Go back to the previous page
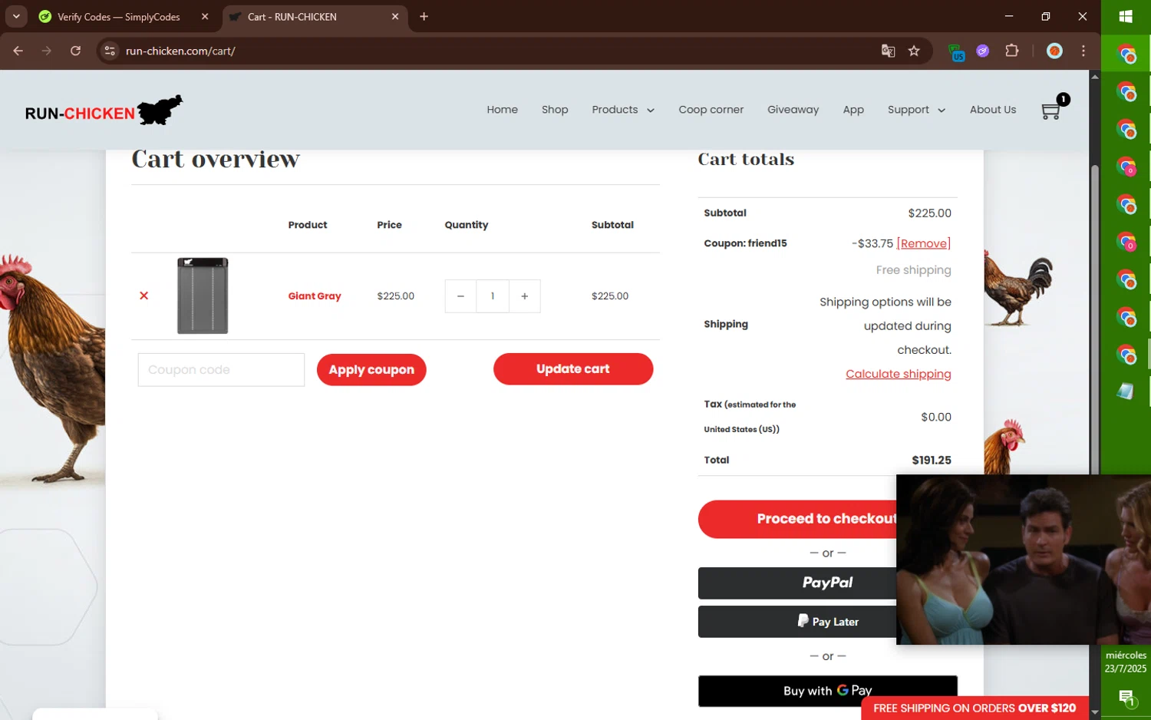Viewport: 1151px width, 720px height. click(x=18, y=51)
